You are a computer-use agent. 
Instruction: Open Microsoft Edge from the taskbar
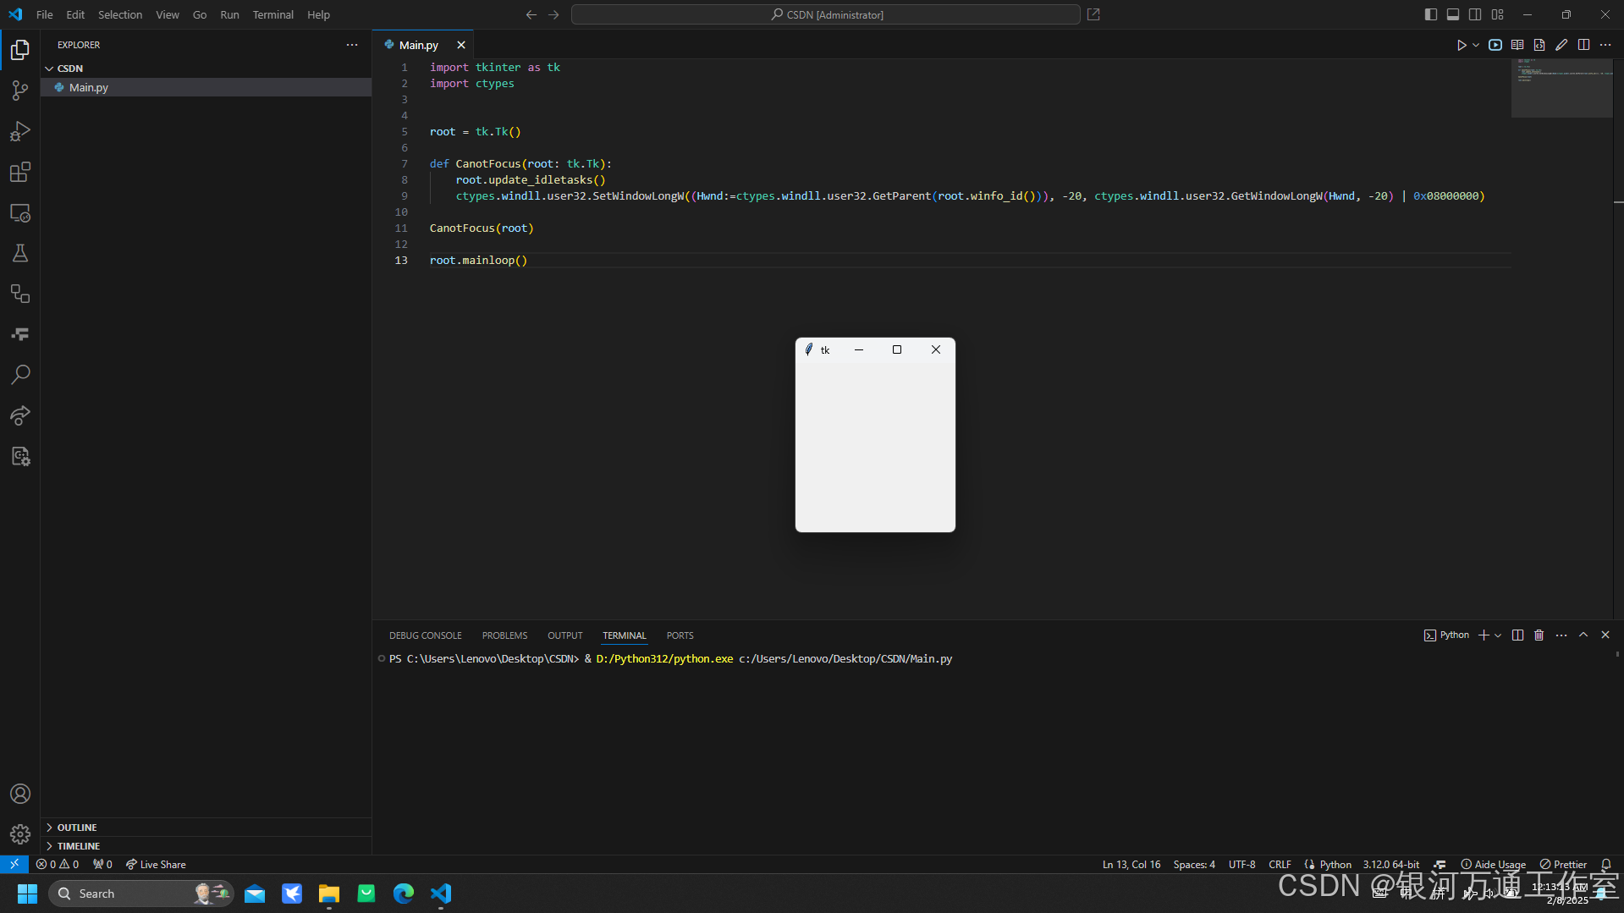(x=404, y=894)
